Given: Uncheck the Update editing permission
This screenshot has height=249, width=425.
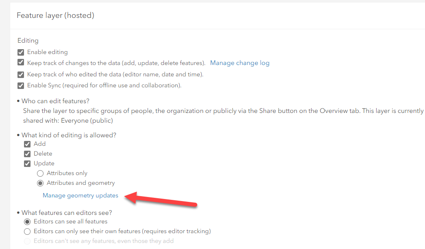Looking at the screenshot, I should click(x=27, y=163).
